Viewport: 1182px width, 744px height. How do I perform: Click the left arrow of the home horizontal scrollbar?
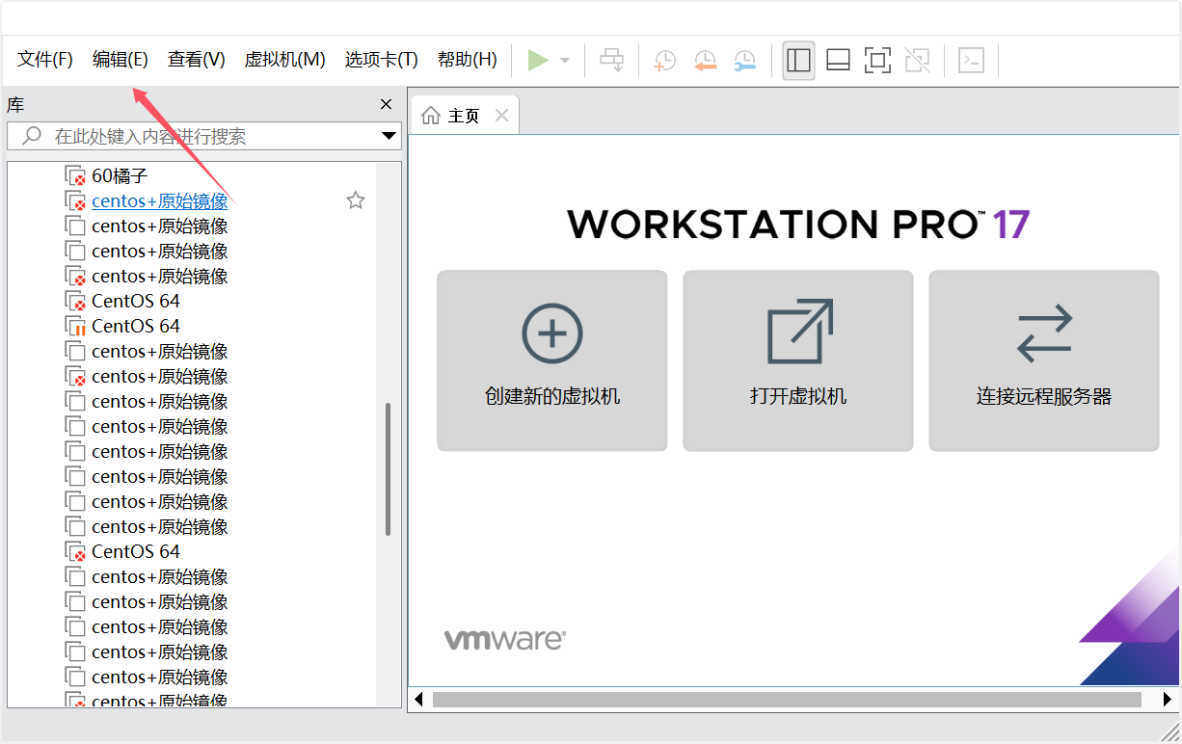tap(418, 699)
